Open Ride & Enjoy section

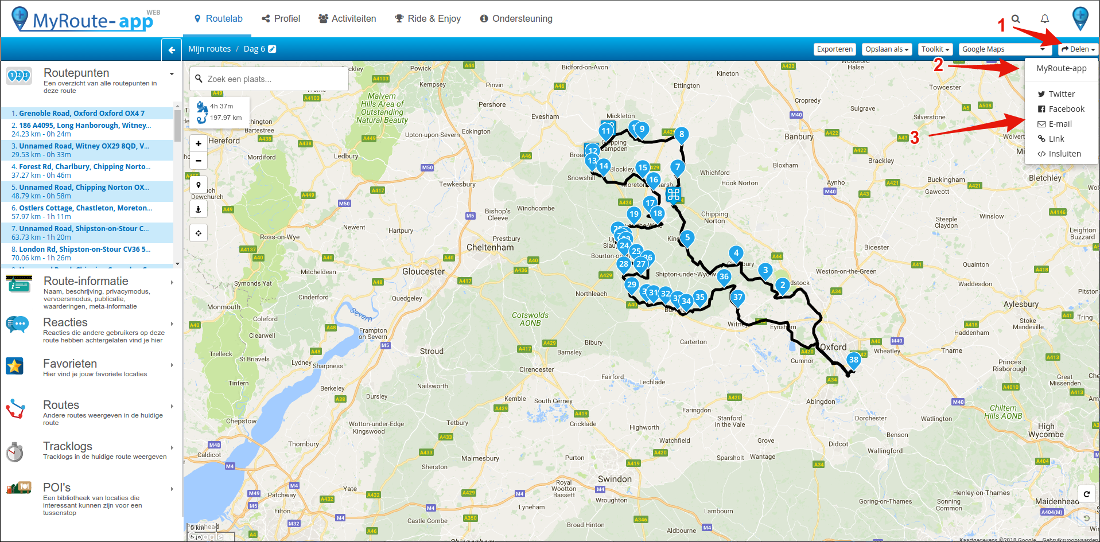pyautogui.click(x=428, y=19)
